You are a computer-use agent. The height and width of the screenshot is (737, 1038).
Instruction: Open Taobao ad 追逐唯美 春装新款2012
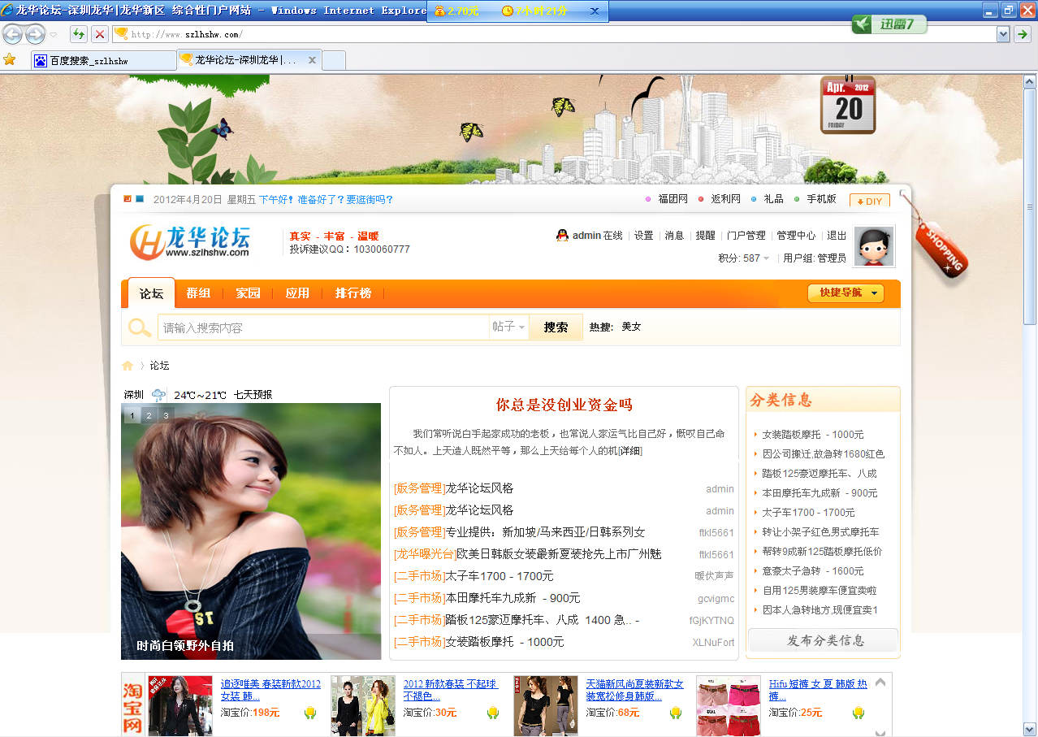tap(270, 690)
